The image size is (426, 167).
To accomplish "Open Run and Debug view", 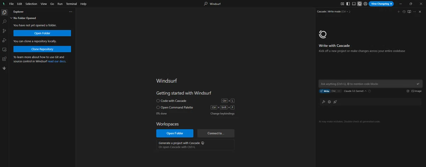I will point(4,40).
